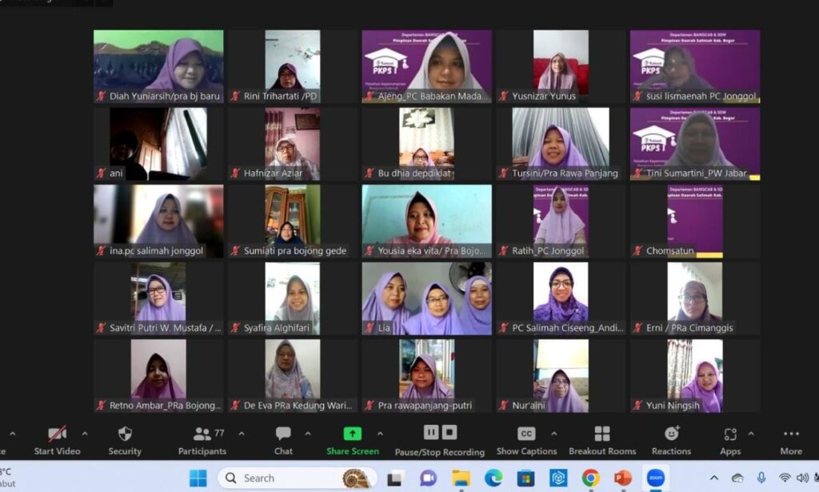819x492 pixels.
Task: Open the Reactions menu
Action: point(671,440)
